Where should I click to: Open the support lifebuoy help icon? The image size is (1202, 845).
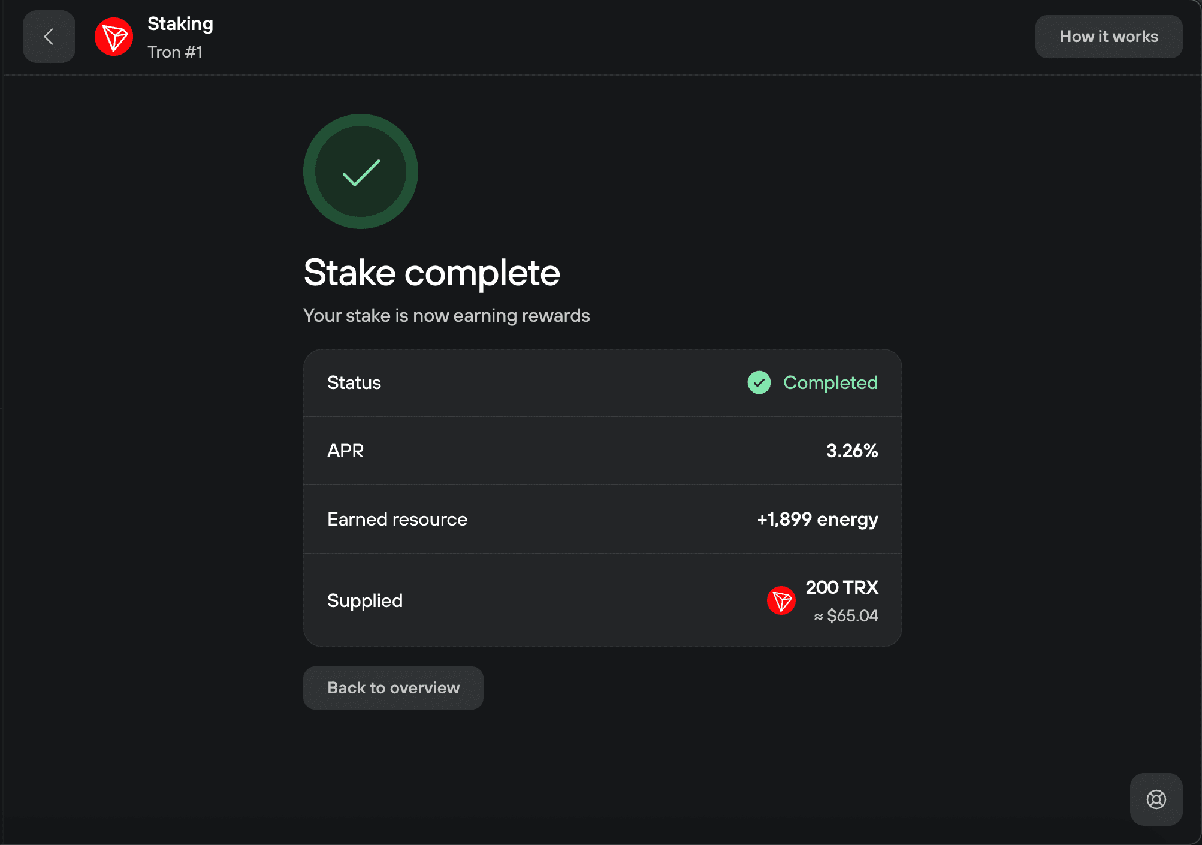[x=1156, y=799]
